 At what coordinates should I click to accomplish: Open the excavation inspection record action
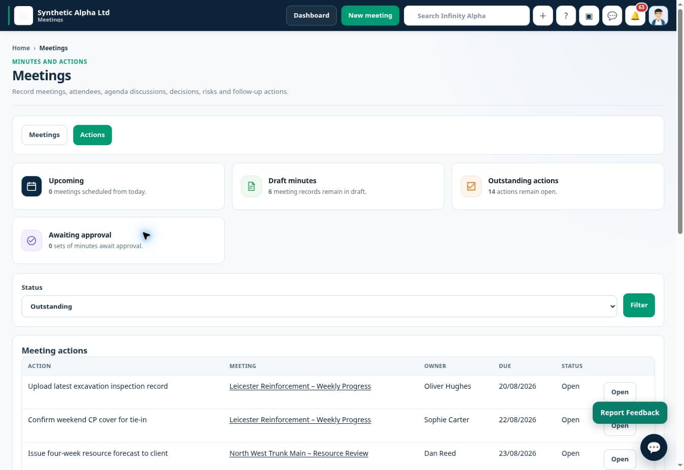pos(620,392)
